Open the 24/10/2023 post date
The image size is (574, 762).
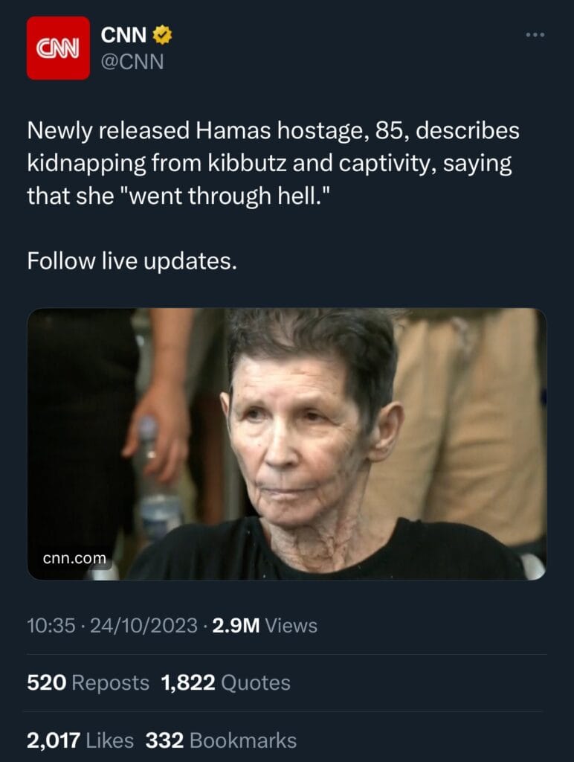[x=143, y=625]
